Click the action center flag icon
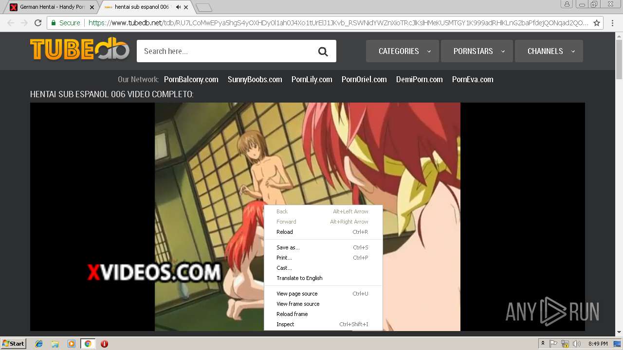The width and height of the screenshot is (623, 350). (553, 344)
